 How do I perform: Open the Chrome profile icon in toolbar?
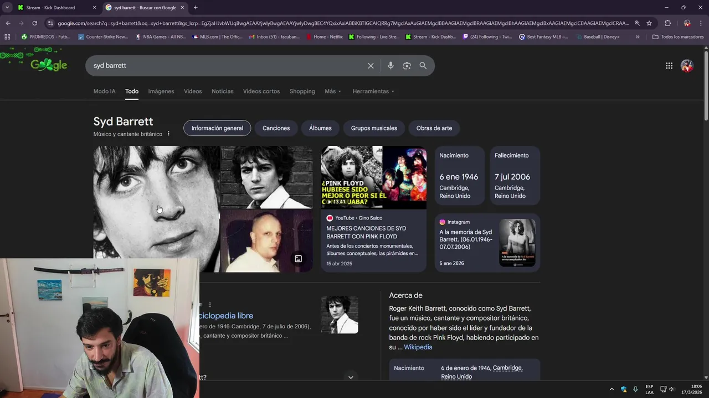(x=687, y=23)
